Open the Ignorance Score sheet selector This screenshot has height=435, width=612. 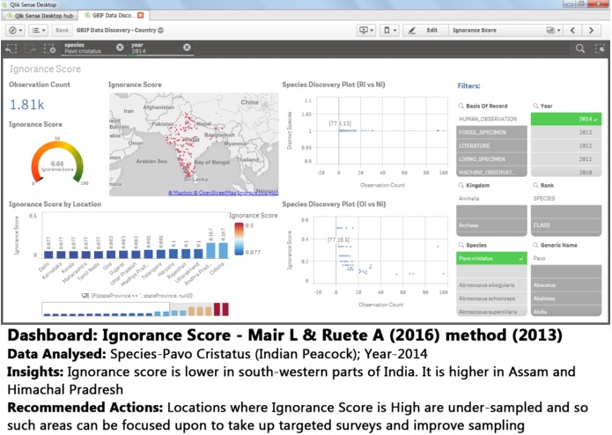[x=506, y=30]
